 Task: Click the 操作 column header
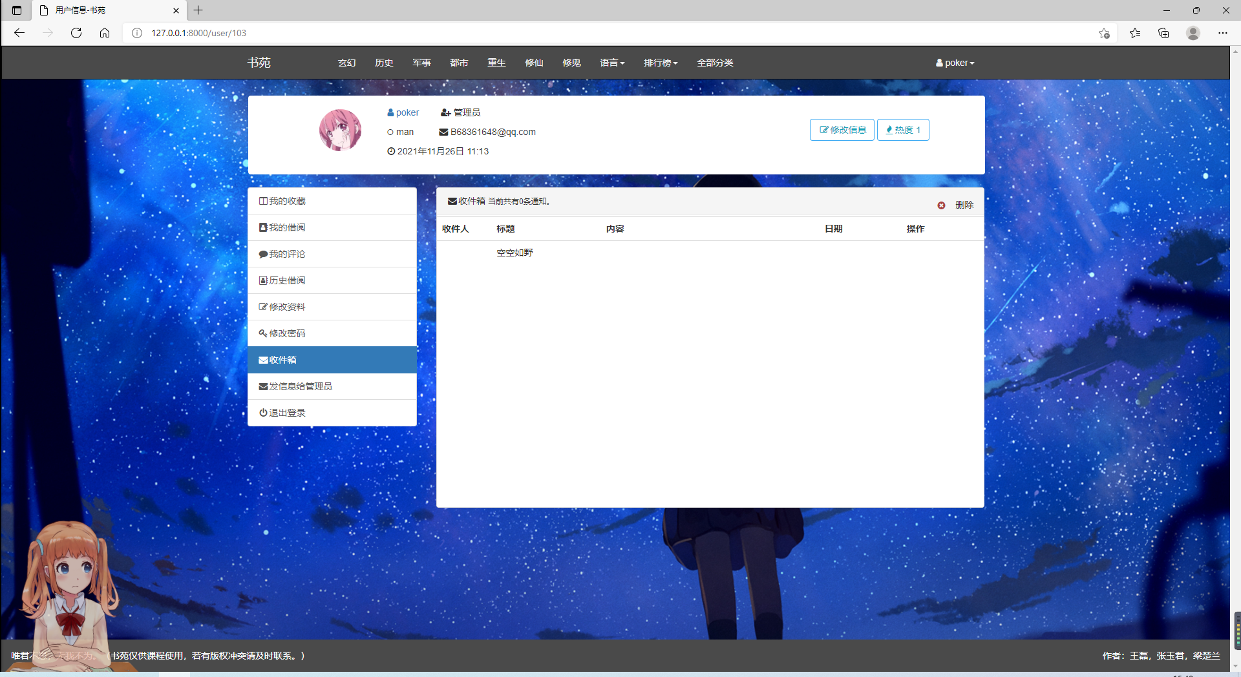coord(916,229)
